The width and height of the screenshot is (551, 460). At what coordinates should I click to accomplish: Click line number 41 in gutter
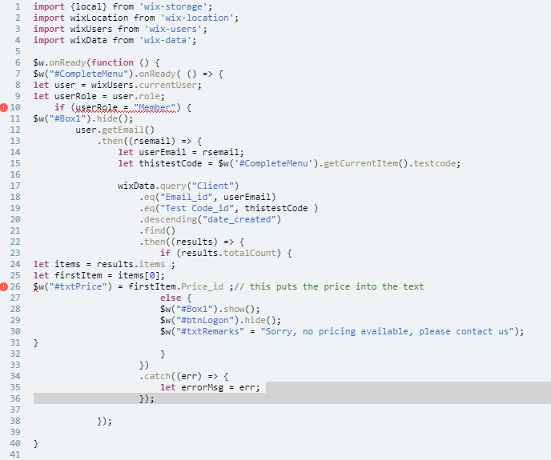15,454
